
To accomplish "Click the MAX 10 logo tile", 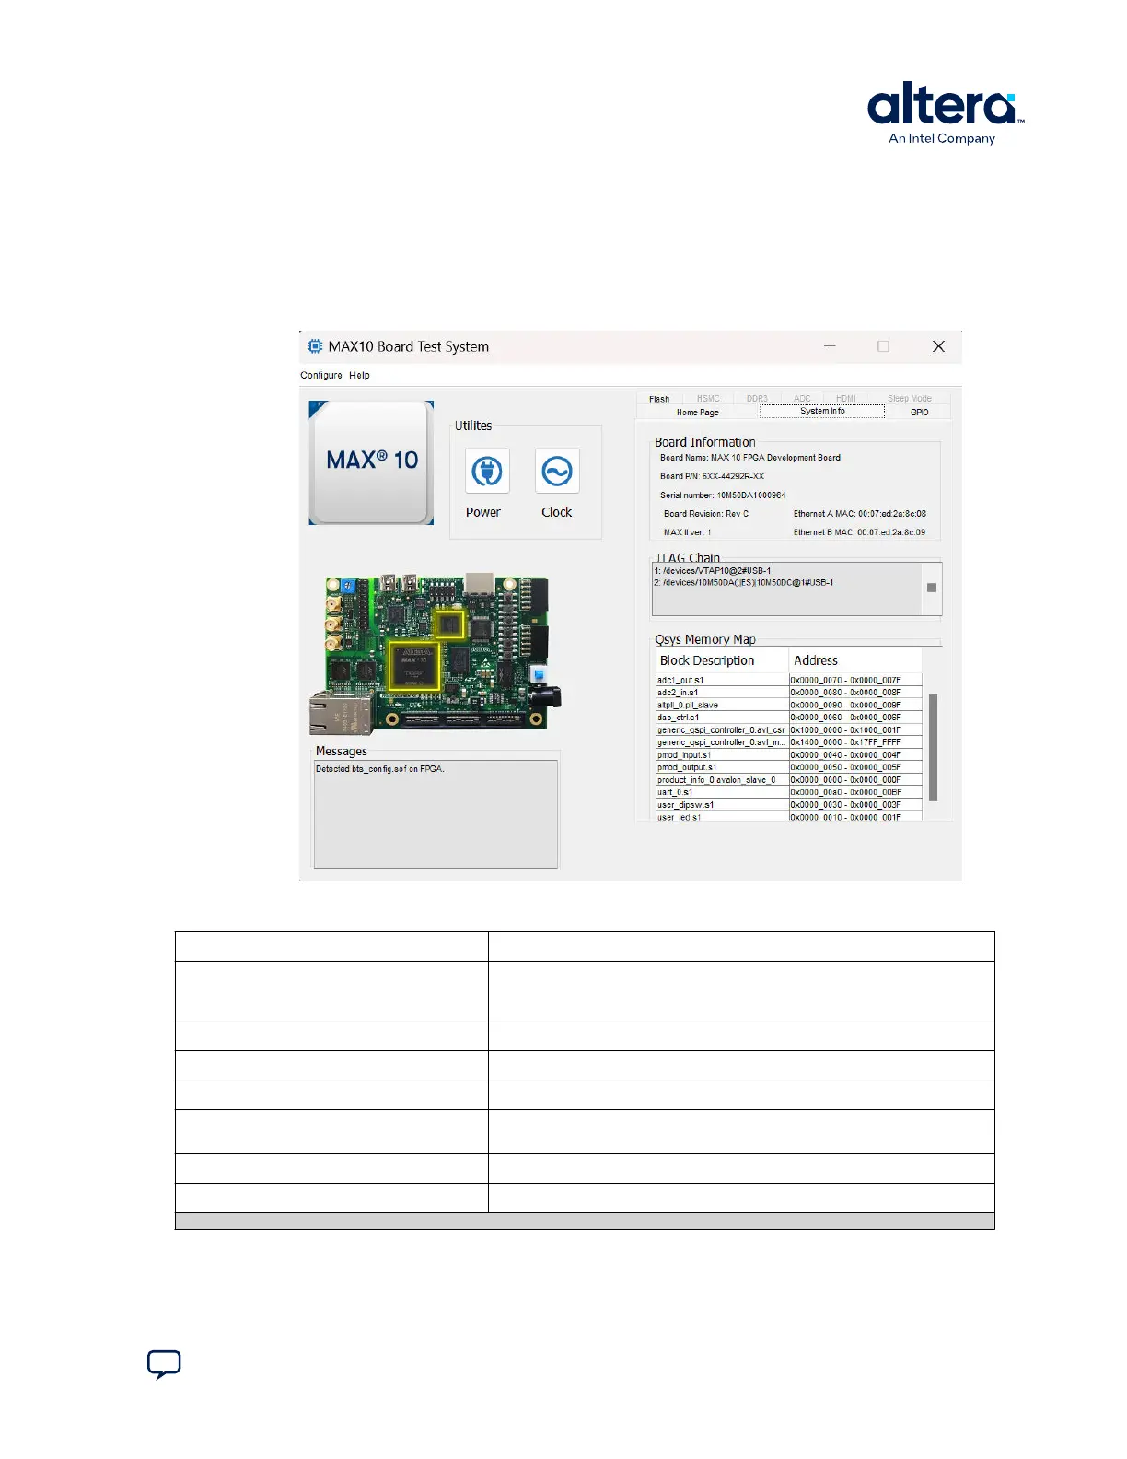I will 371,462.
